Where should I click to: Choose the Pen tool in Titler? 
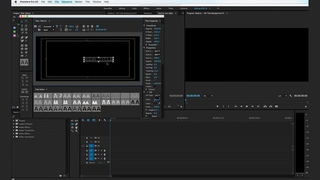pos(22,37)
